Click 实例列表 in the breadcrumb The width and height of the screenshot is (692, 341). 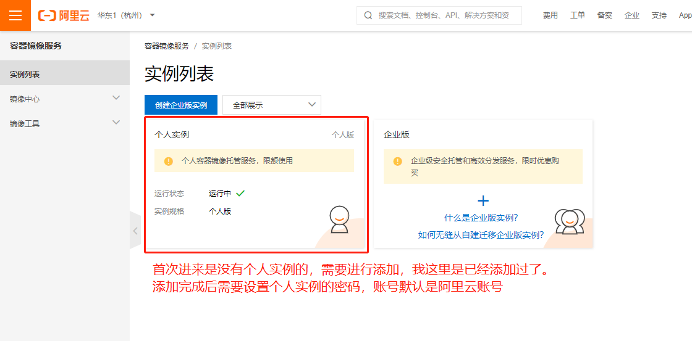217,46
